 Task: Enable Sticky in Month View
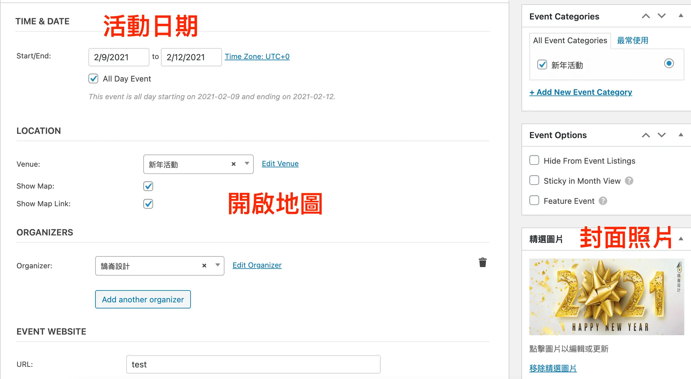[534, 180]
